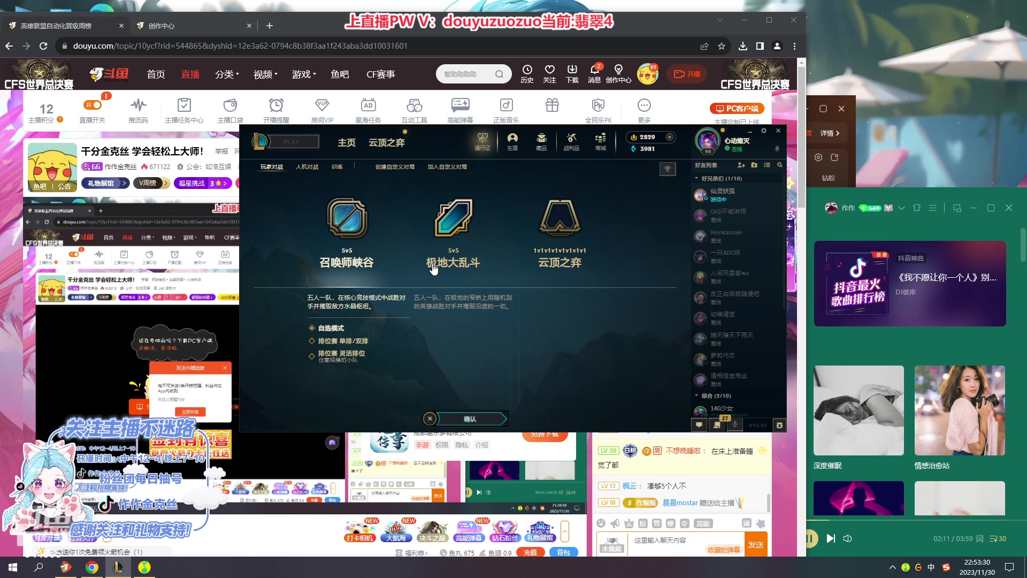
Task: Click the PC客户端 button
Action: point(737,109)
